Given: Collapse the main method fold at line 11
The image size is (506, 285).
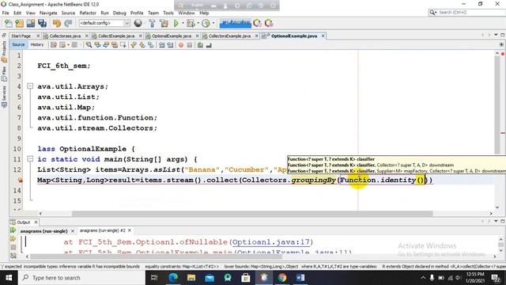Looking at the screenshot, I should [30, 159].
